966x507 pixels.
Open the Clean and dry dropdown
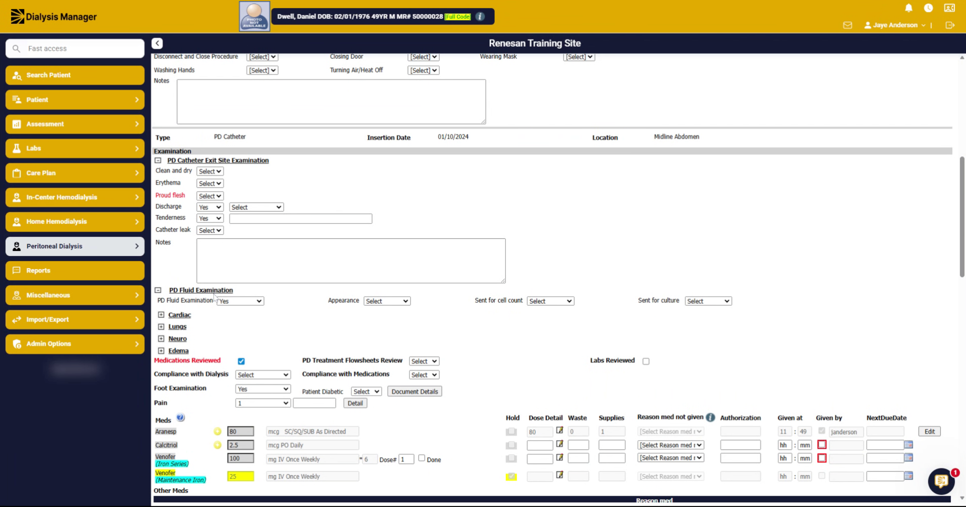click(210, 171)
